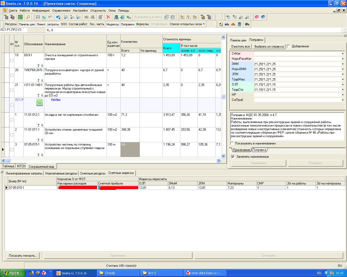Click the green Excel export icon
The image size is (347, 277).
pos(20,17)
